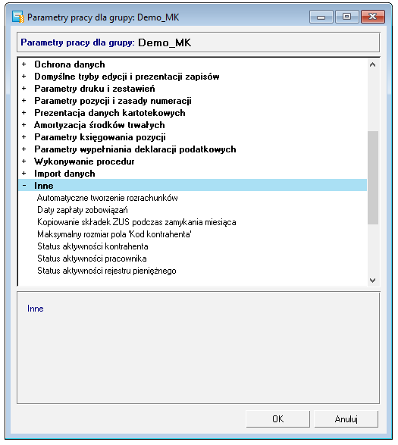Expand Parametry księgowania pozycji

[x=24, y=137]
